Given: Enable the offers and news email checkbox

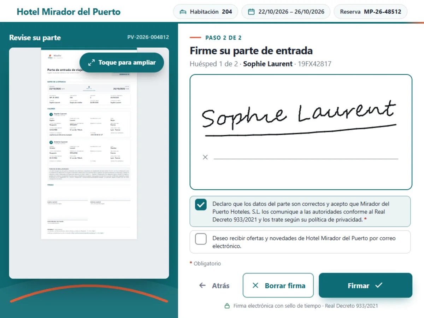Looking at the screenshot, I should coord(201,239).
